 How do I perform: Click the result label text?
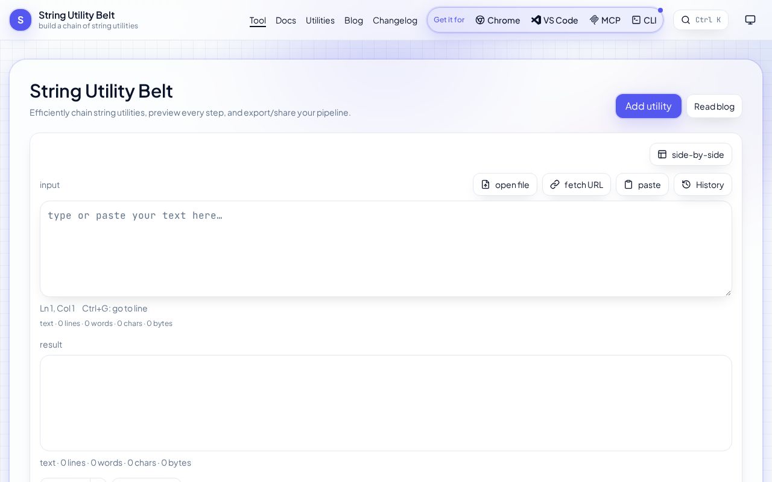tap(51, 344)
